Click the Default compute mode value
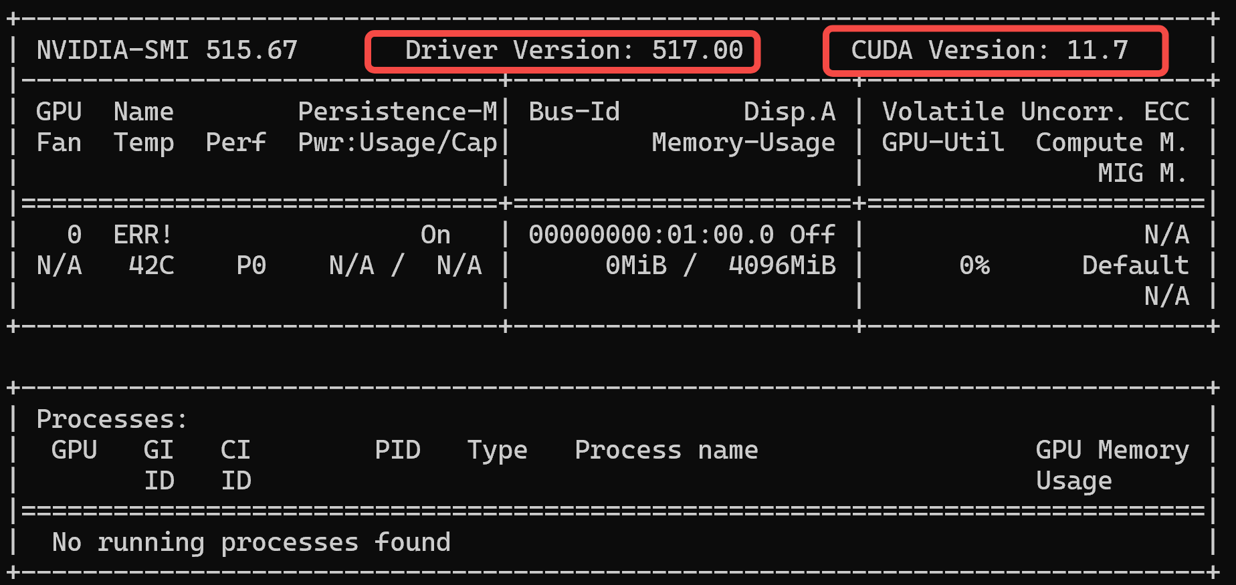 coord(1135,266)
